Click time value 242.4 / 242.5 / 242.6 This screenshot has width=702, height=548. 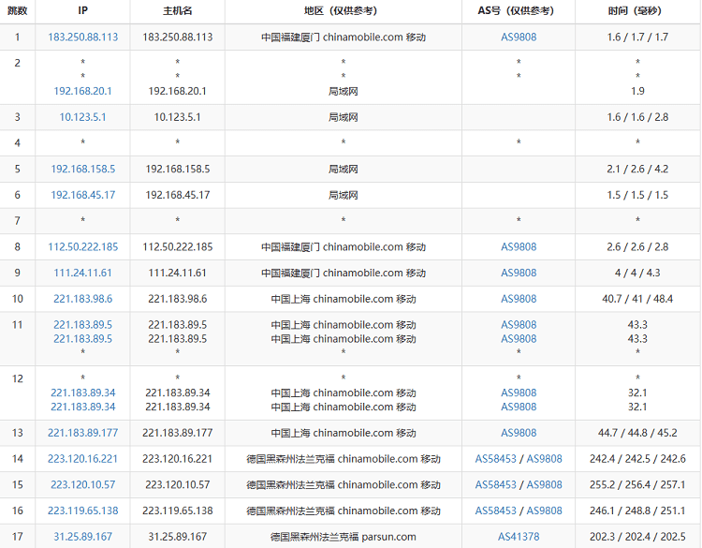pos(637,459)
